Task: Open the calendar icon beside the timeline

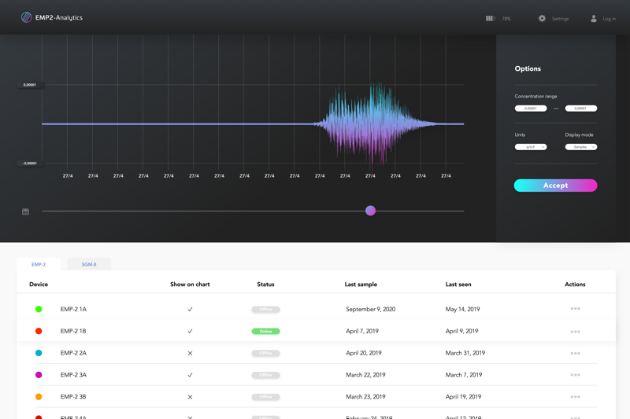Action: pos(26,211)
